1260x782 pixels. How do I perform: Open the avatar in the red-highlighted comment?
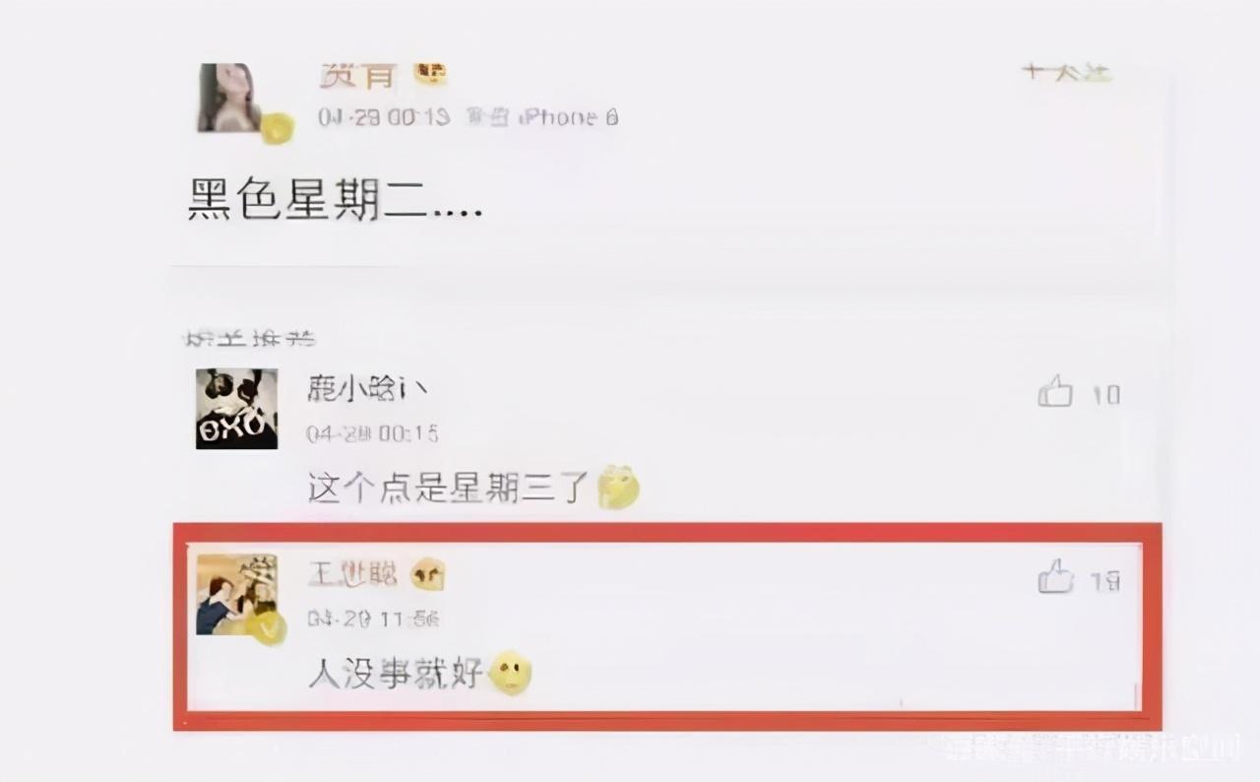pos(236,594)
